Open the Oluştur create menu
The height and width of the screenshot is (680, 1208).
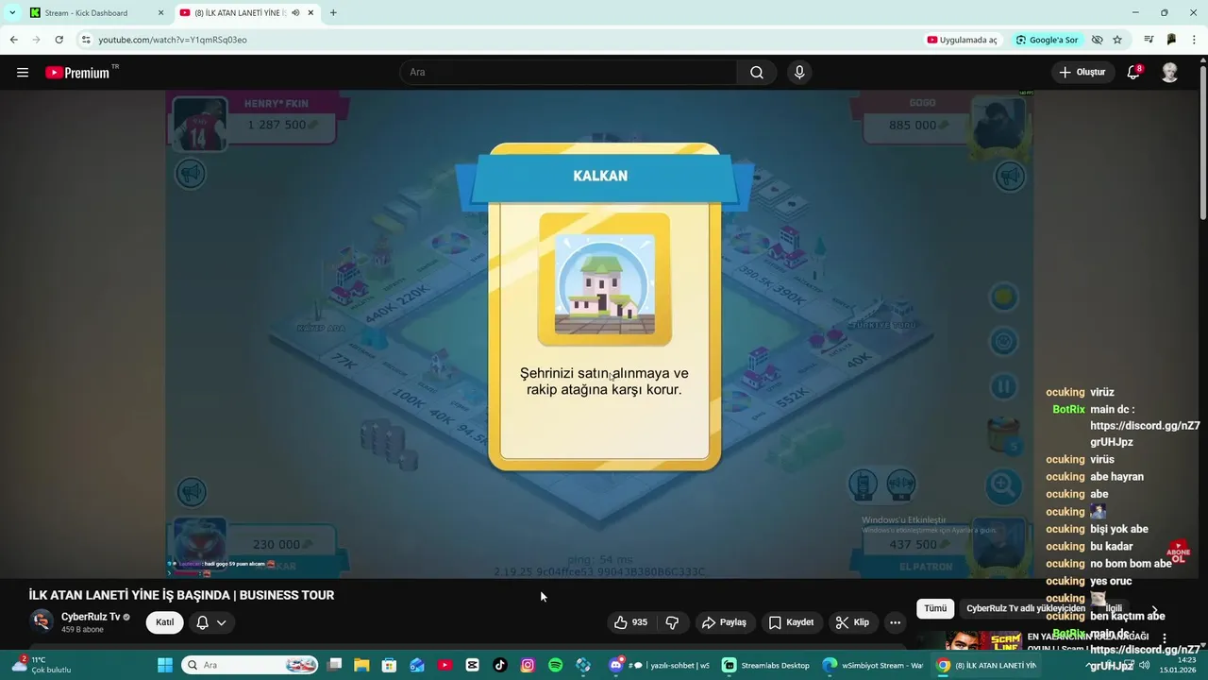(1082, 73)
